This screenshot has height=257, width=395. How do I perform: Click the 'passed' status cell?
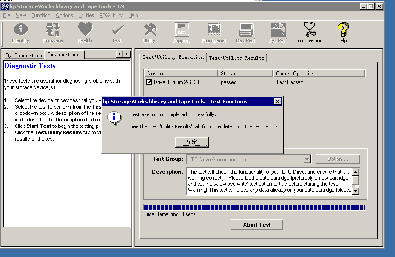click(x=229, y=82)
